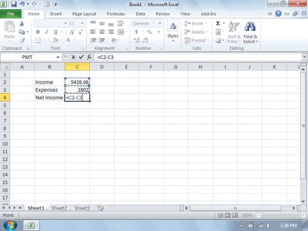
Task: Click the zoom out minus button
Action: pos(259,215)
